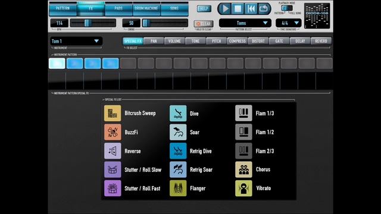Stop playback with the Stop button
381x214 pixels.
point(238,9)
